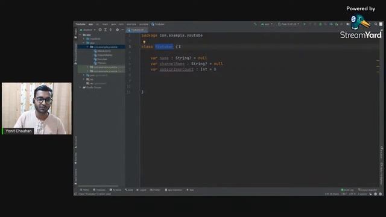Image resolution: width=386 pixels, height=217 pixels.
Task: Click the VideoAdapter file in project tree
Action: pos(103,55)
